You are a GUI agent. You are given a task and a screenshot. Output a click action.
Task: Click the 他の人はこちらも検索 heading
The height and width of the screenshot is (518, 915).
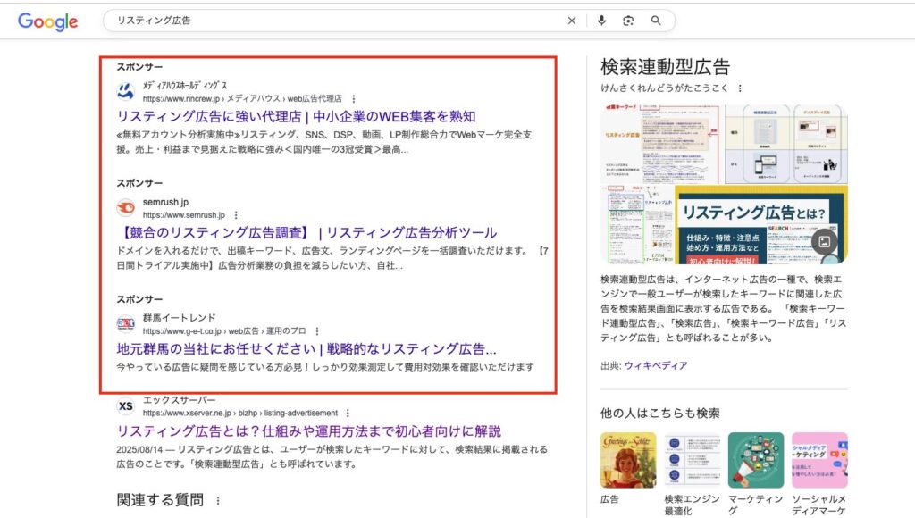pyautogui.click(x=660, y=413)
